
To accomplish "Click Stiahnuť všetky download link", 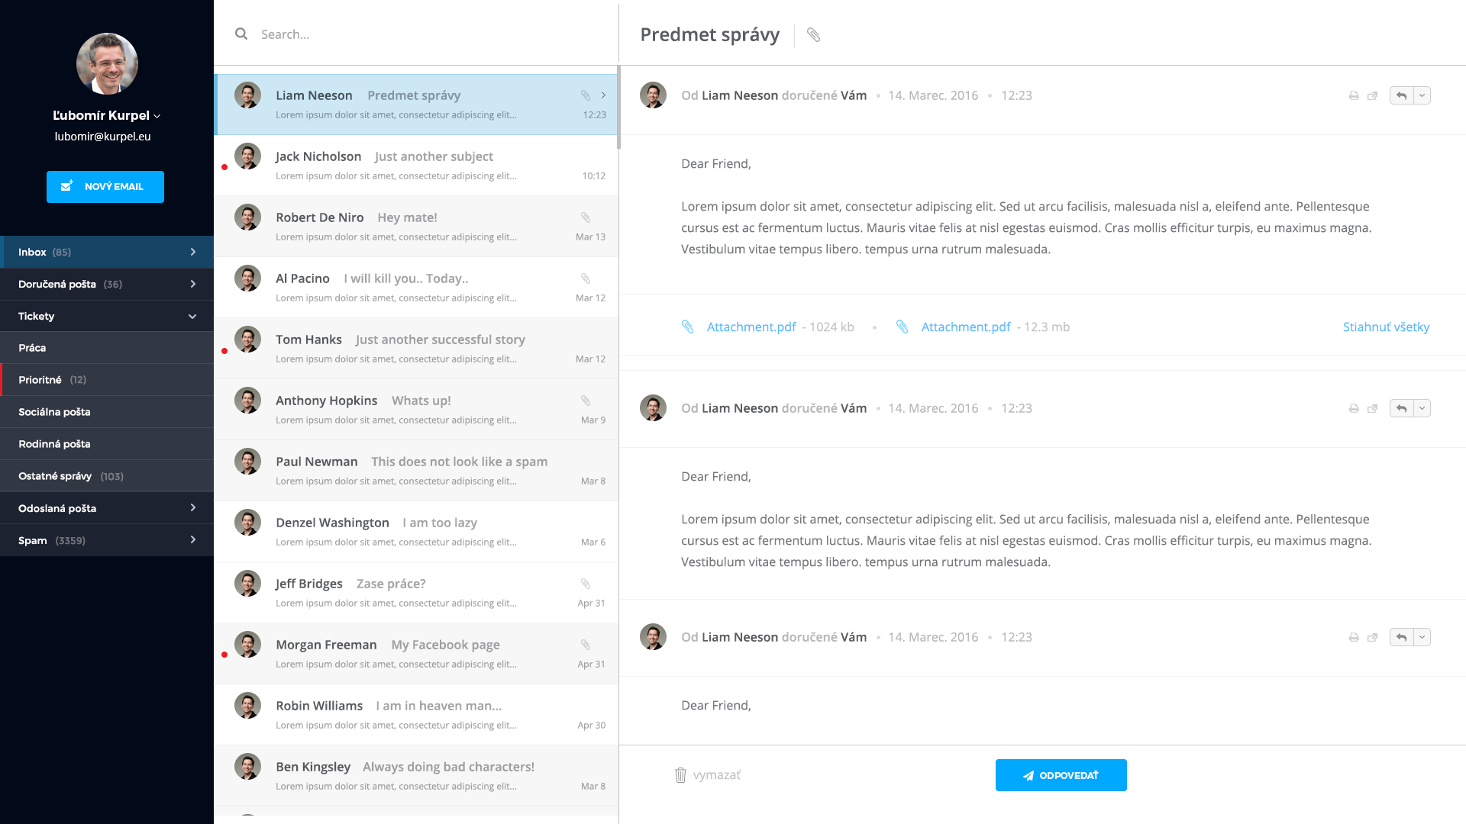I will click(1386, 327).
